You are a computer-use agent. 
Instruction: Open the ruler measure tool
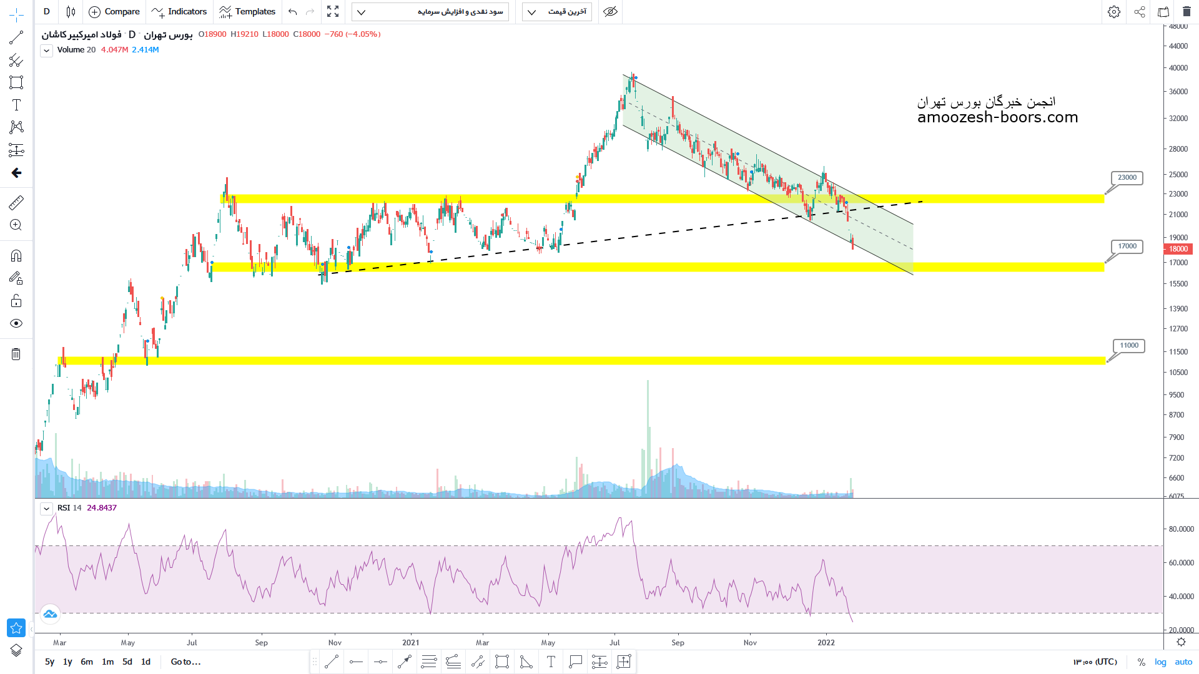[x=16, y=202]
